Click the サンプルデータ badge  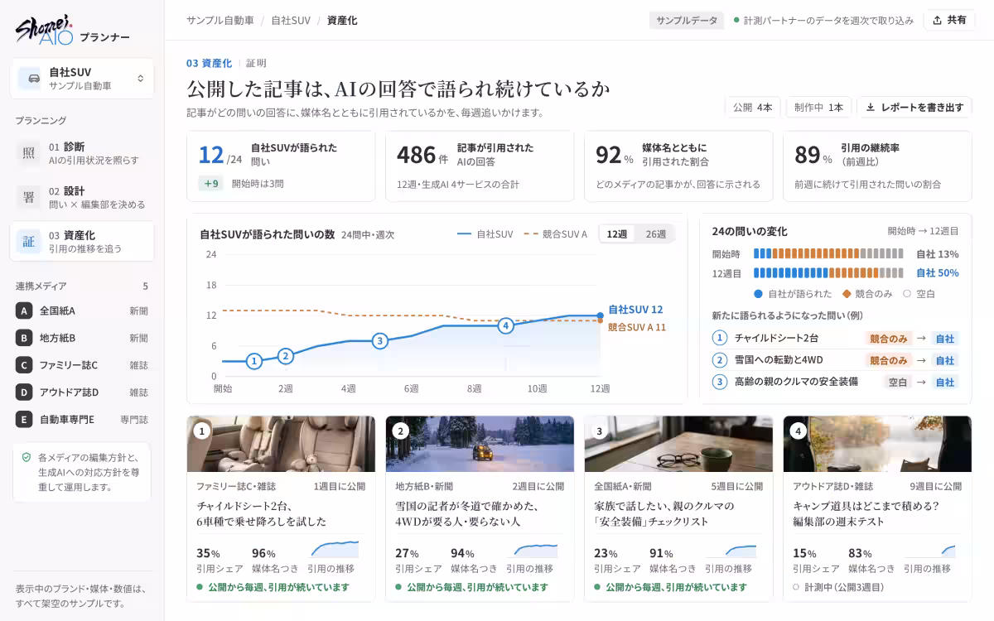687,20
